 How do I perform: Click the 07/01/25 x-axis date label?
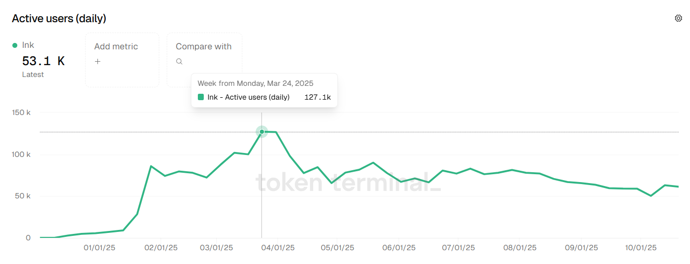pyautogui.click(x=459, y=248)
